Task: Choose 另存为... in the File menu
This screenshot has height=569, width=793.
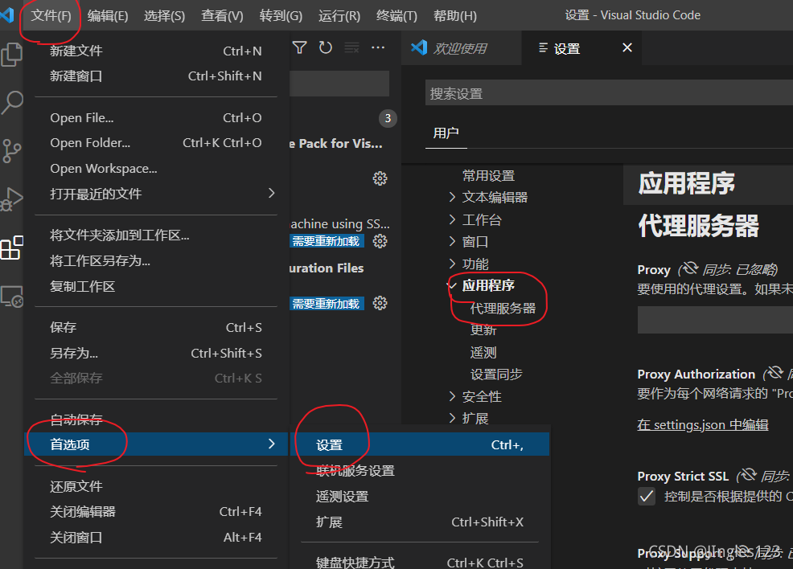Action: [x=156, y=353]
